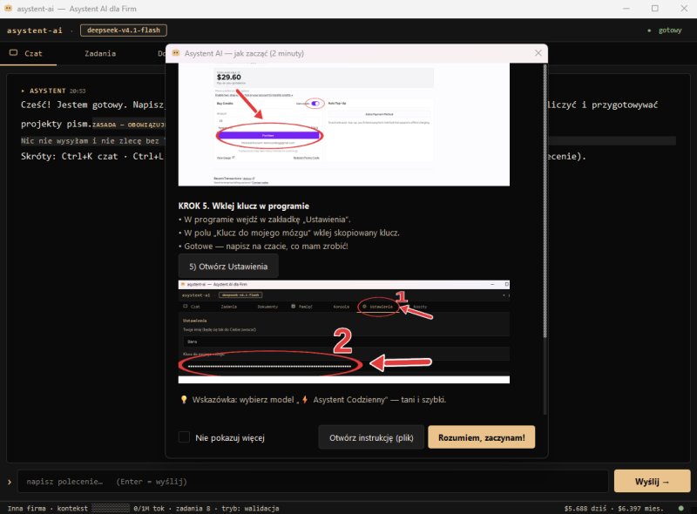Minimize the Asystent AI window

click(x=626, y=9)
